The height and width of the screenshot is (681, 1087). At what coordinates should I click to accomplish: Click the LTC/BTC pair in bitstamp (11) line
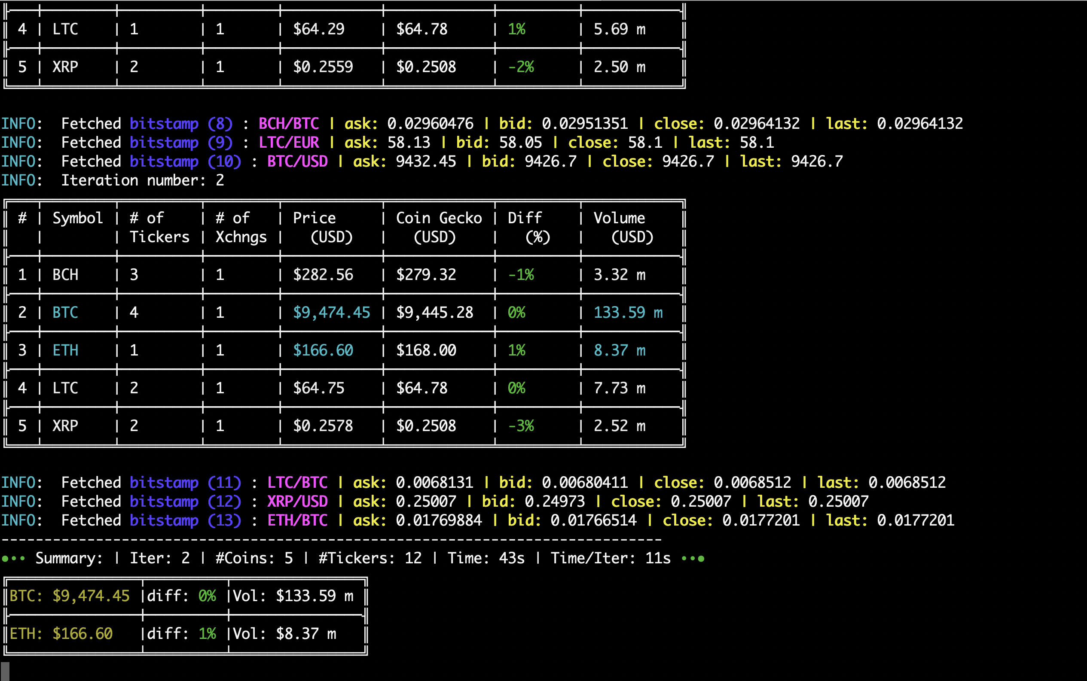click(x=297, y=482)
